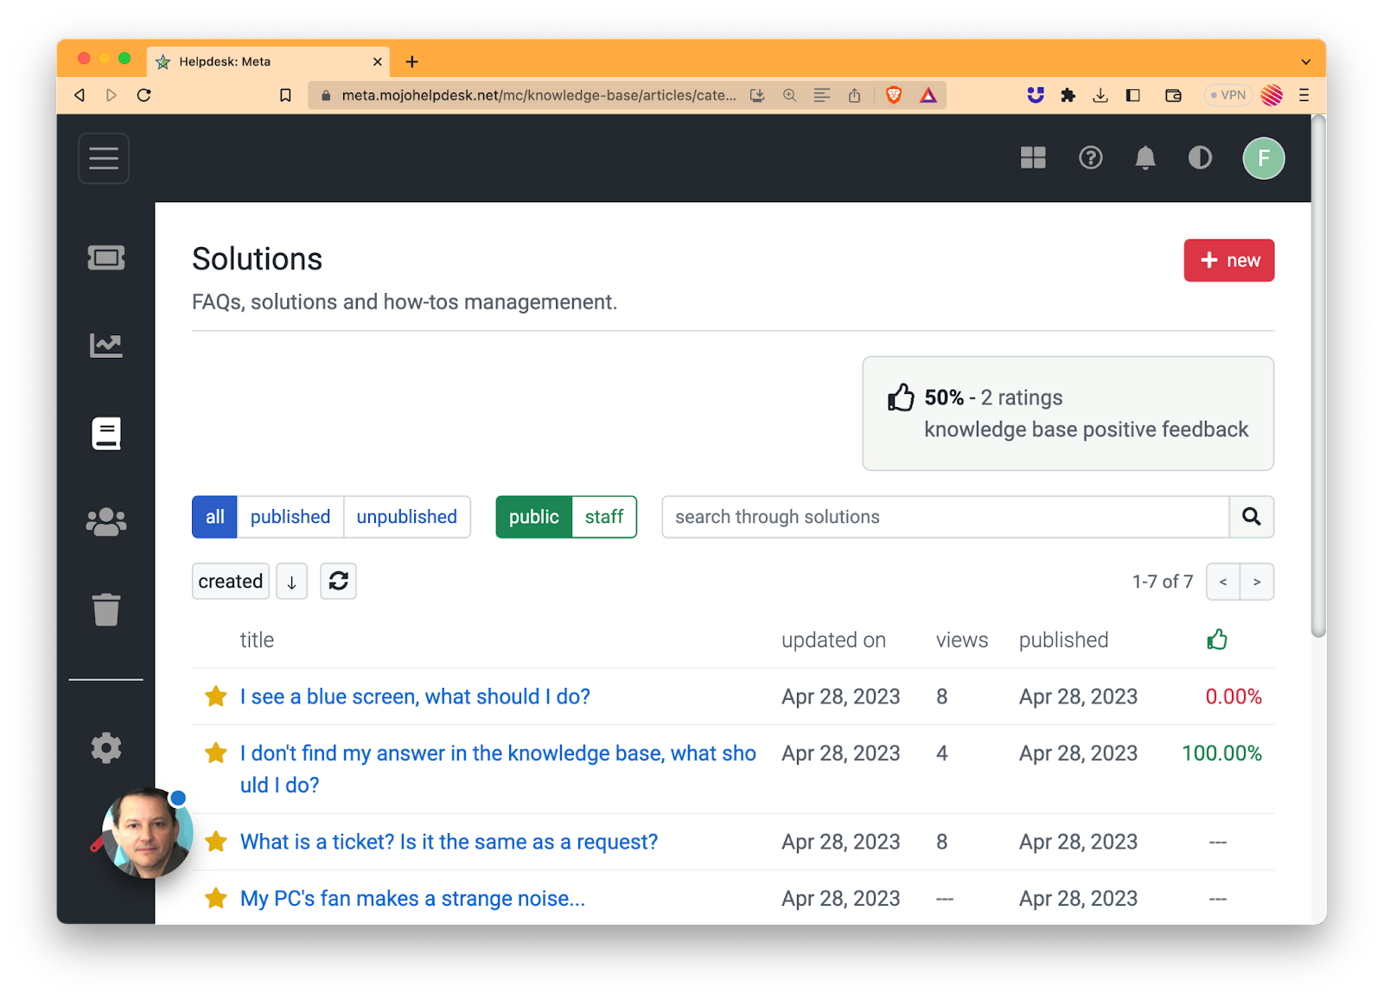Open the apps grid icon in the header
1383x999 pixels.
coord(1033,157)
